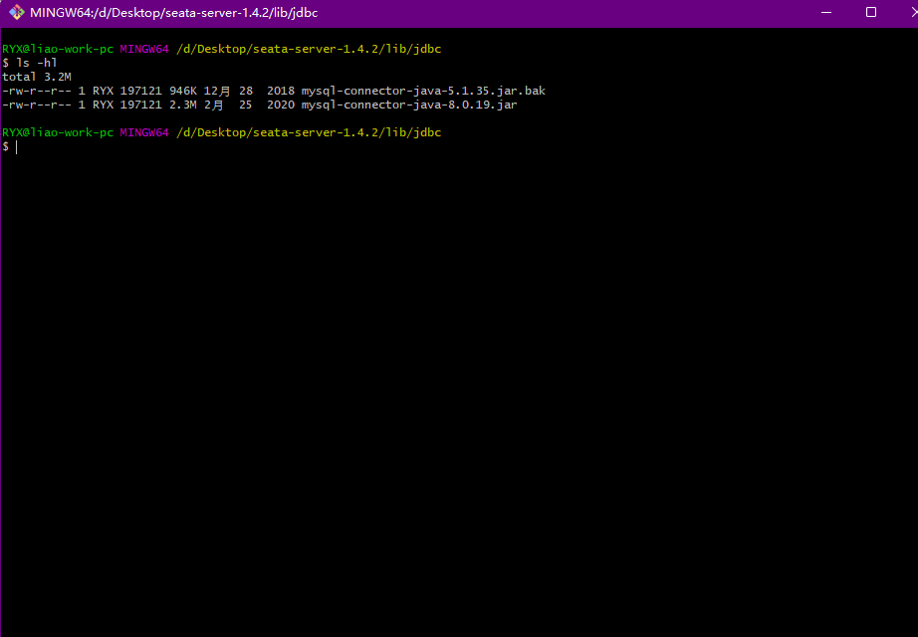The width and height of the screenshot is (918, 637).
Task: Click file name mysql-connector-java-8.0.19.jar
Action: (409, 105)
